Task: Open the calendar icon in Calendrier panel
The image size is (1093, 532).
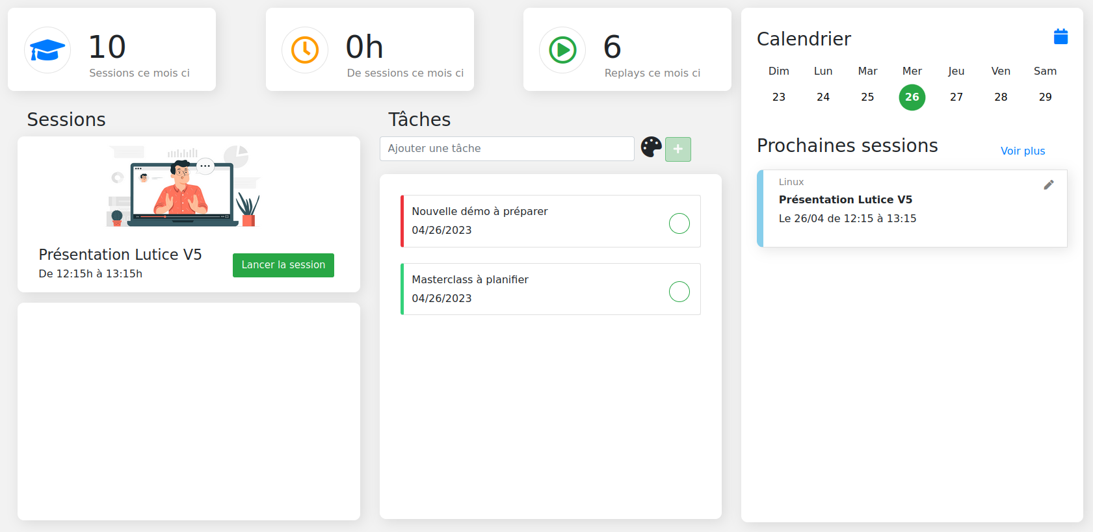Action: tap(1060, 37)
